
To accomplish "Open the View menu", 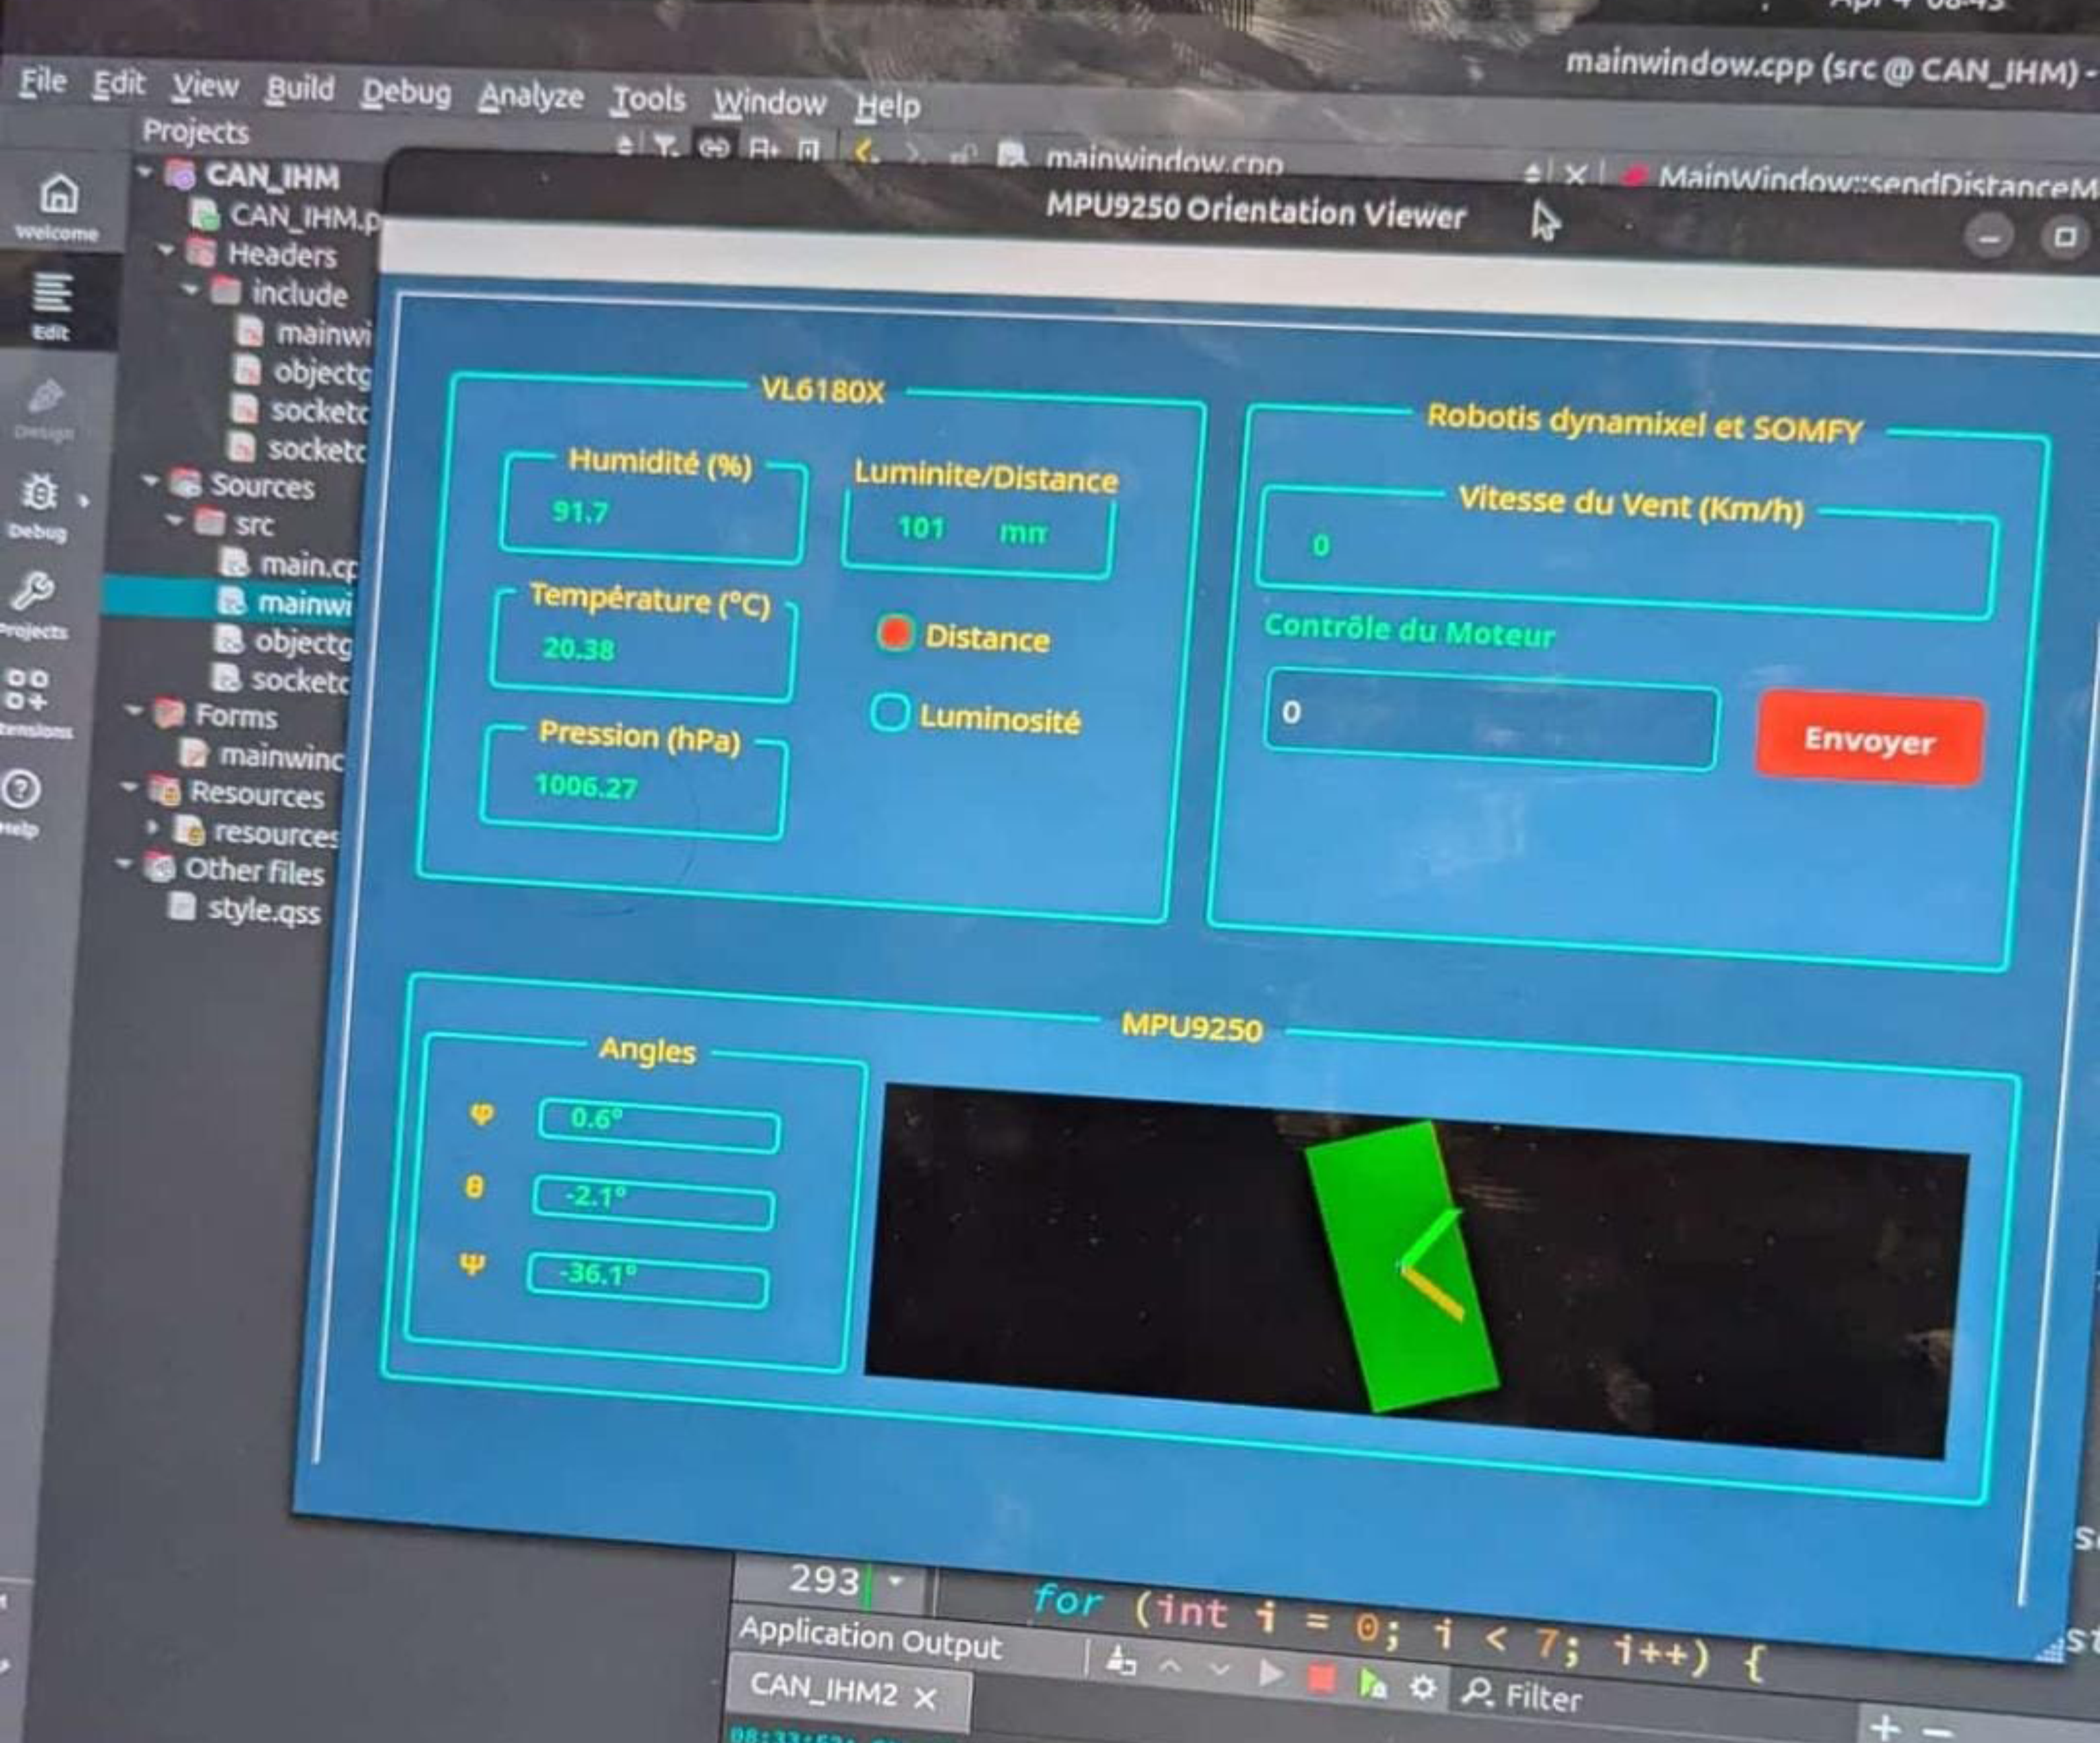I will pyautogui.click(x=205, y=87).
